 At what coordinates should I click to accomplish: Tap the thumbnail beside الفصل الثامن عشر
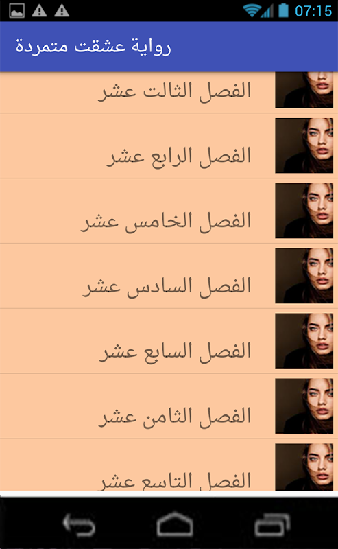304,406
